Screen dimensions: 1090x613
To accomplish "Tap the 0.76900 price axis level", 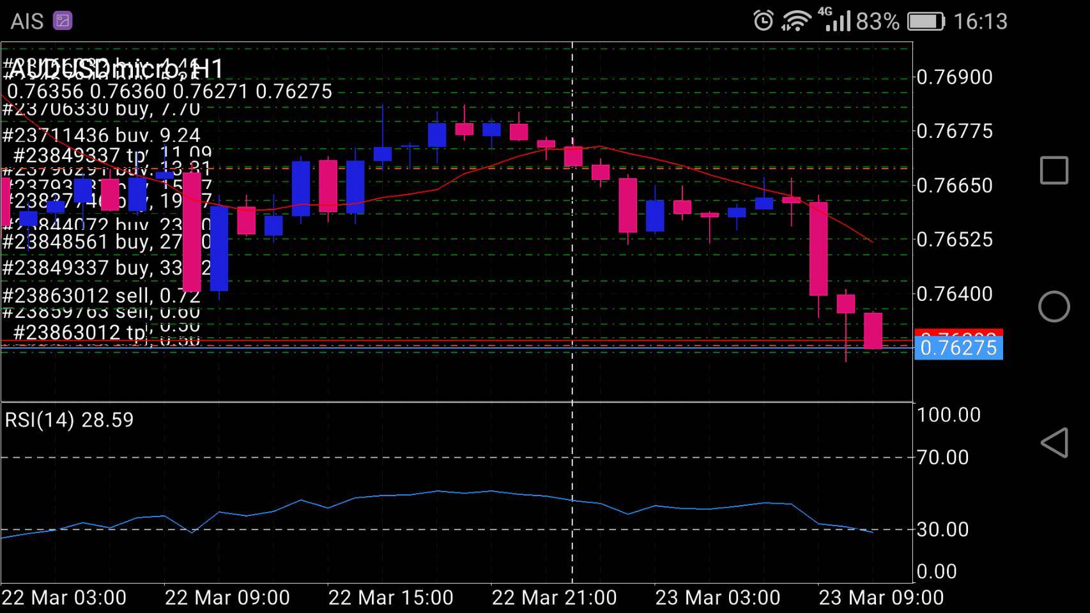I will click(x=955, y=77).
